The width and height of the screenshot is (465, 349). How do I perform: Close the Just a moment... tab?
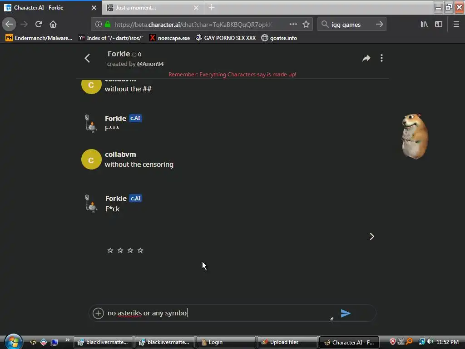196,8
